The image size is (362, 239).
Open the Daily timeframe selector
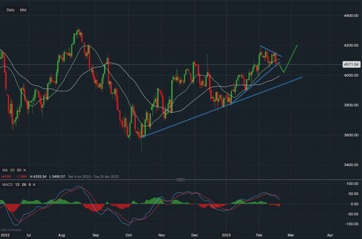pos(10,10)
